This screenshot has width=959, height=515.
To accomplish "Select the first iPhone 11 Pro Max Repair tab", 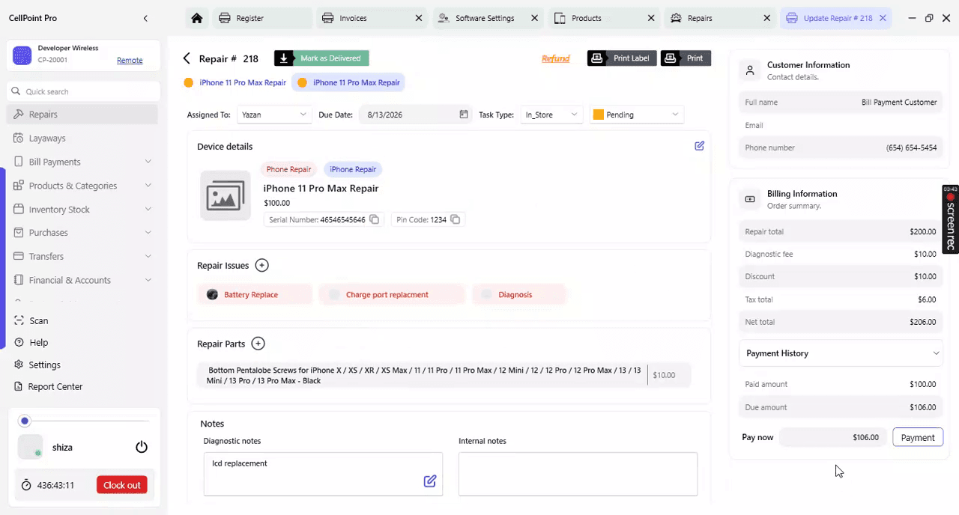I will click(x=235, y=82).
